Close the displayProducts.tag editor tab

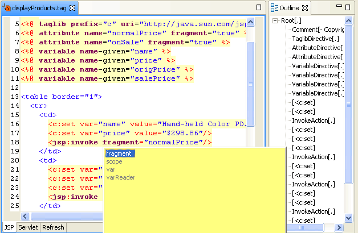(73, 9)
